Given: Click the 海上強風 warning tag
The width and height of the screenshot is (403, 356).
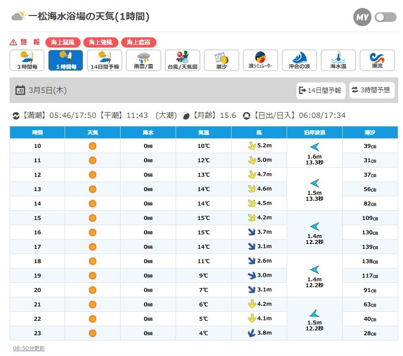Looking at the screenshot, I should coord(100,42).
